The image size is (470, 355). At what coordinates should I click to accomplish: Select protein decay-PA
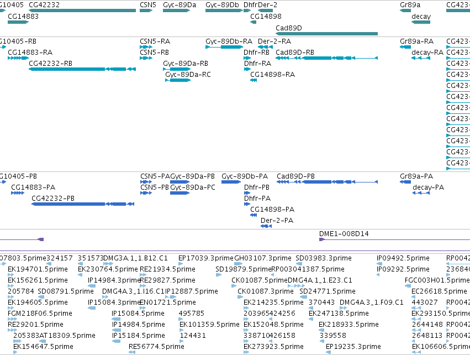point(421,193)
